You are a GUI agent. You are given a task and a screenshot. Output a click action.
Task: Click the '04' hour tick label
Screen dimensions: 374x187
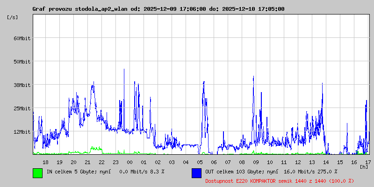pyautogui.click(x=186, y=162)
